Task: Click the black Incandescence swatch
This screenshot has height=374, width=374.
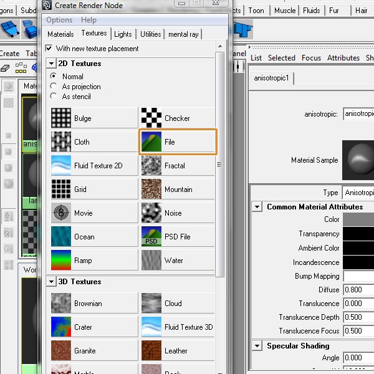Action: (358, 262)
